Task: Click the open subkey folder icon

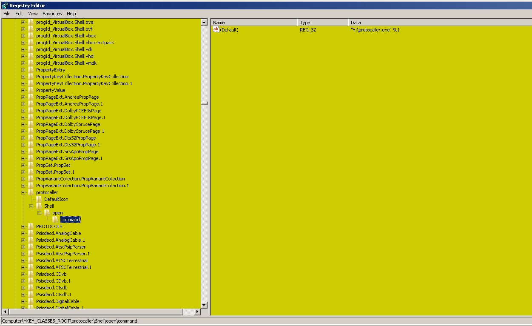Action: (x=47, y=213)
